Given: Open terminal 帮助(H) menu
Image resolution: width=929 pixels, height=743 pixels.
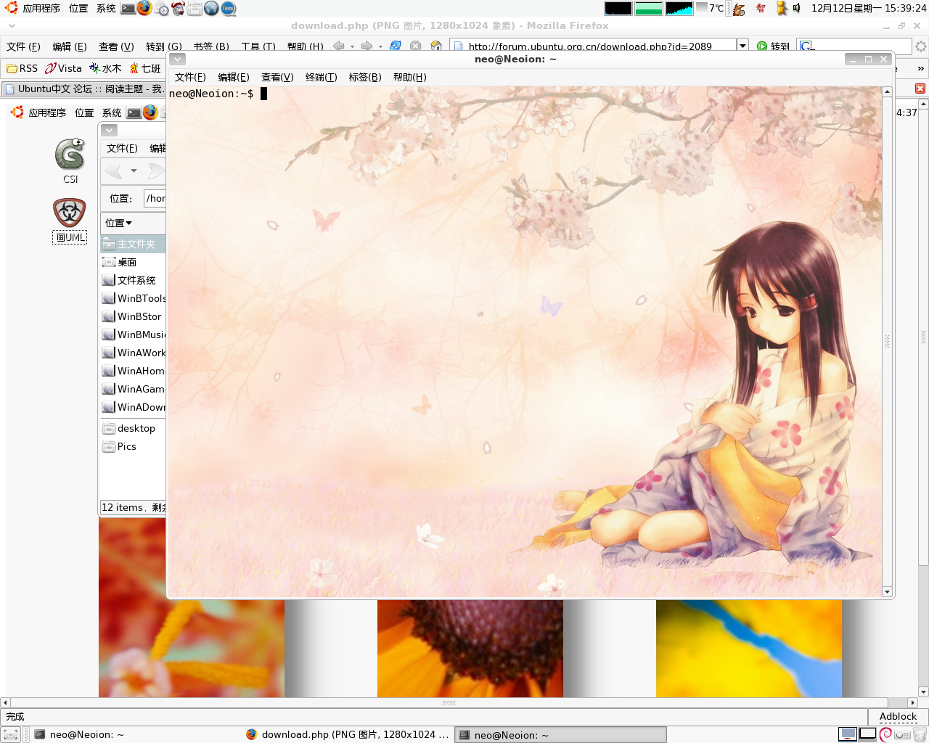Looking at the screenshot, I should coord(410,77).
